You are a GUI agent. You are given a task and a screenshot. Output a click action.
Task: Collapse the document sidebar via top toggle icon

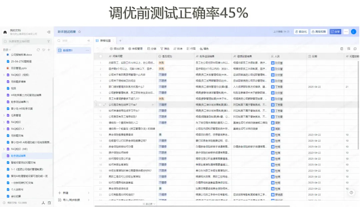point(49,32)
